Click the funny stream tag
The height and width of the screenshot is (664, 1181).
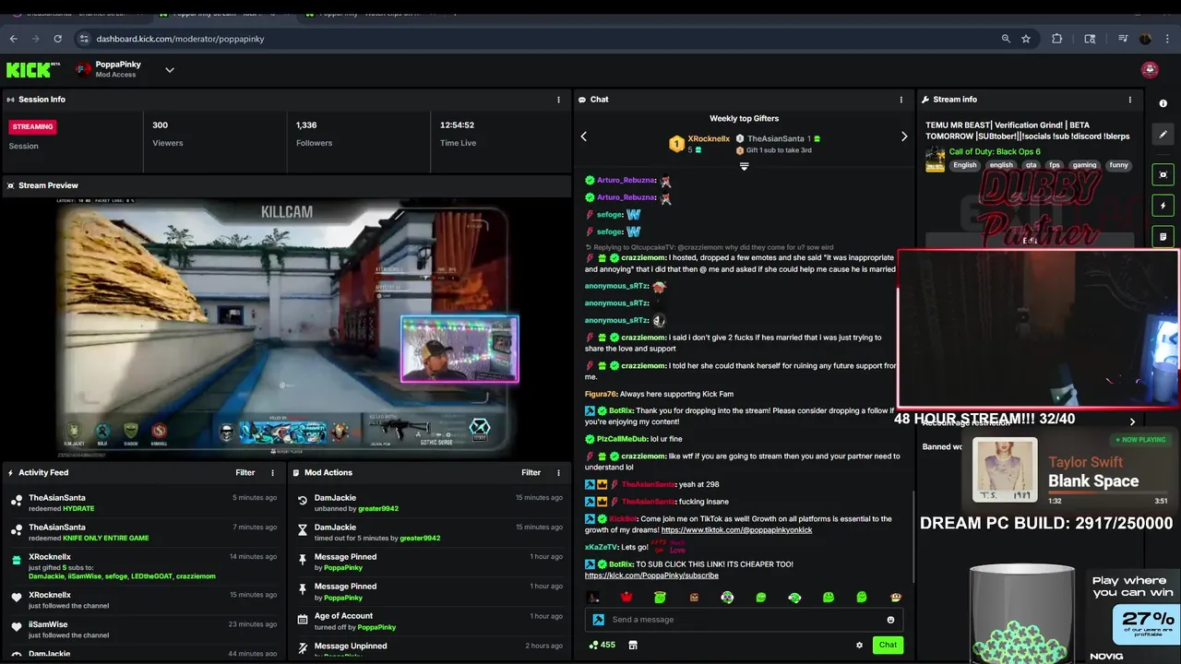tap(1119, 166)
